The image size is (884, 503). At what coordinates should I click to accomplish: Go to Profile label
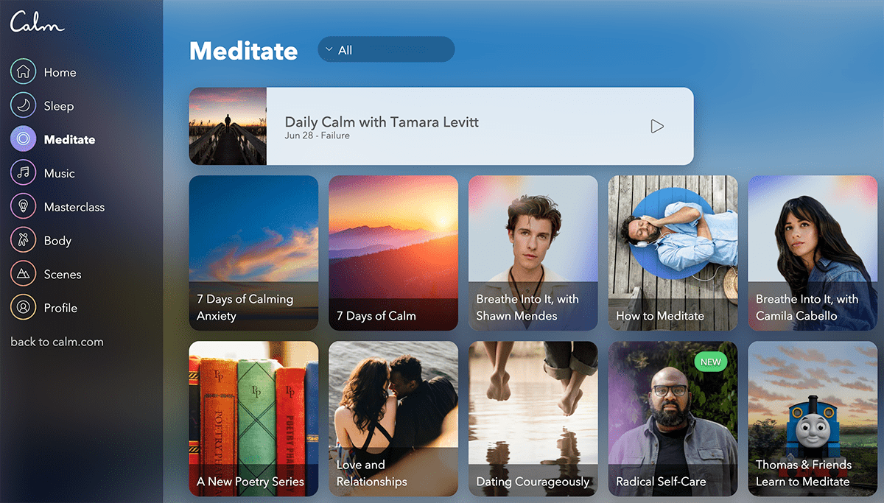pyautogui.click(x=60, y=308)
